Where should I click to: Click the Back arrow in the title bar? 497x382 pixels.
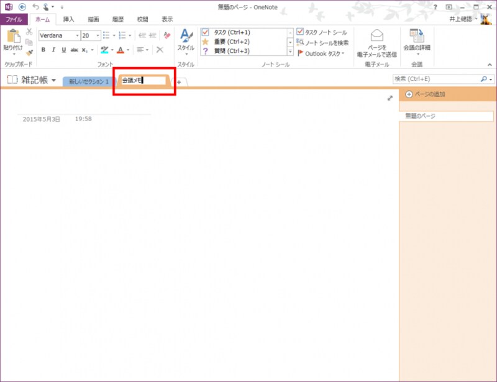tap(22, 7)
